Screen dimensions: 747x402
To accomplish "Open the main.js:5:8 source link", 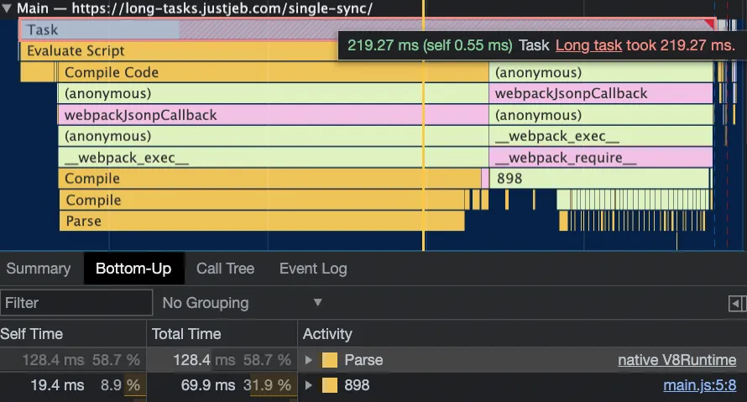I will pos(700,385).
